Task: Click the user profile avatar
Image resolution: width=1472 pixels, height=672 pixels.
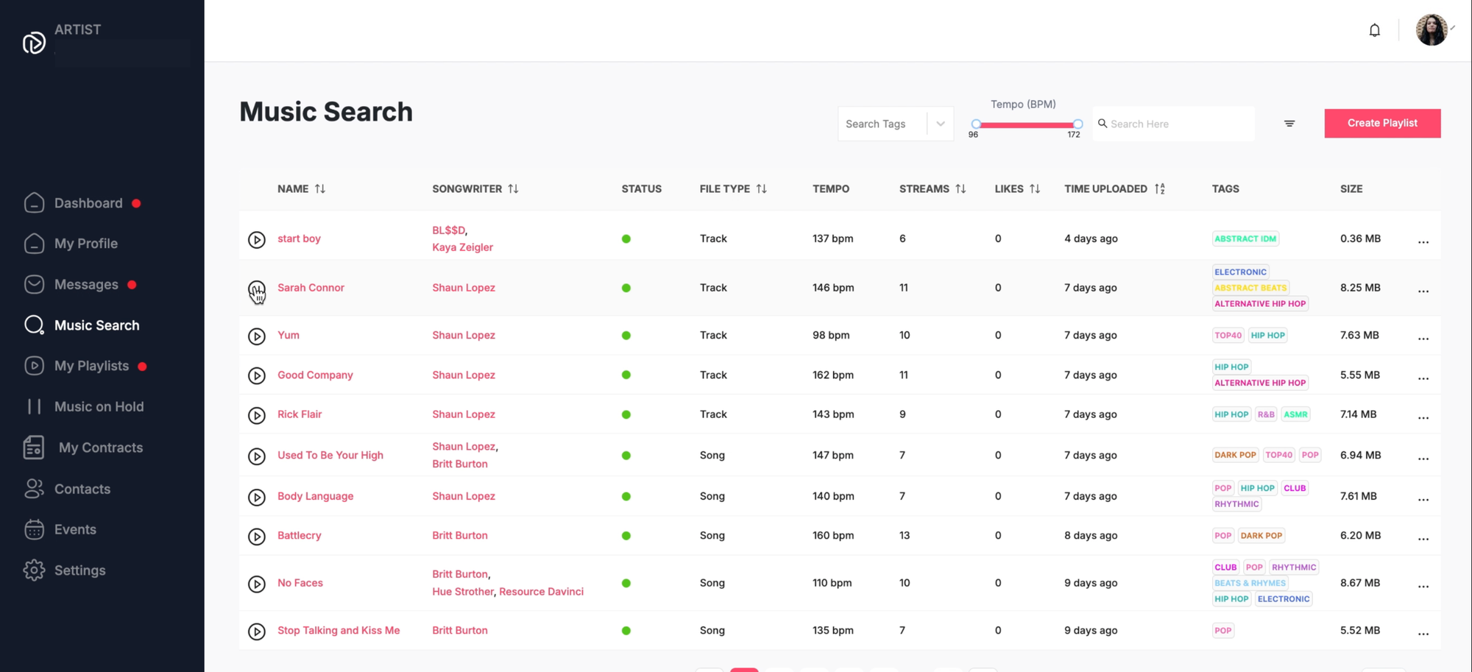Action: (x=1431, y=30)
